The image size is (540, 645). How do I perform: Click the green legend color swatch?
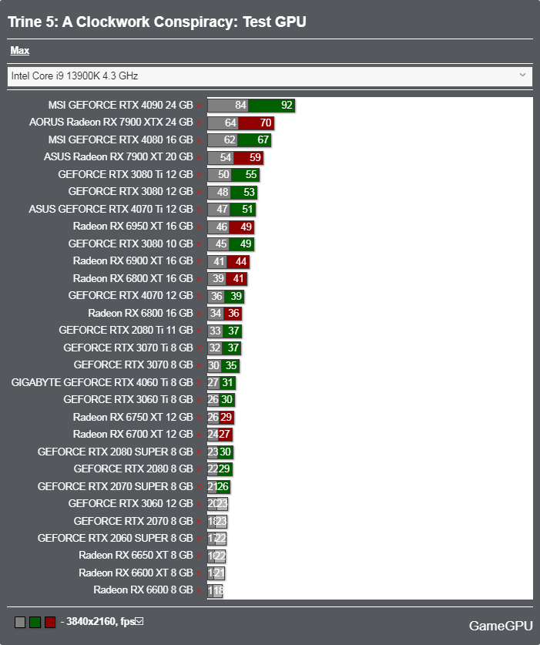35,622
